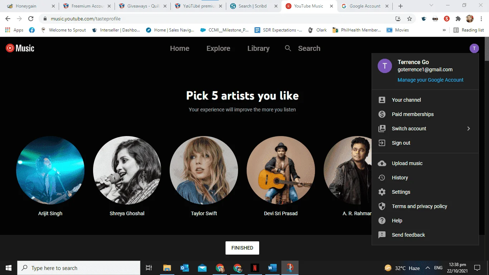This screenshot has height=275, width=489.
Task: Open the Library tab
Action: pos(258,48)
